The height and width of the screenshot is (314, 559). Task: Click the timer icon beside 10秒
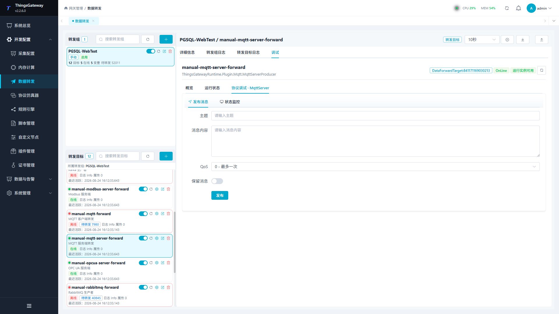[x=507, y=40]
